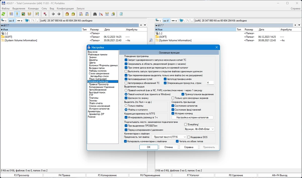Click the multi-rename tool toolbar icon
This screenshot has width=302, height=178.
pos(101,14)
